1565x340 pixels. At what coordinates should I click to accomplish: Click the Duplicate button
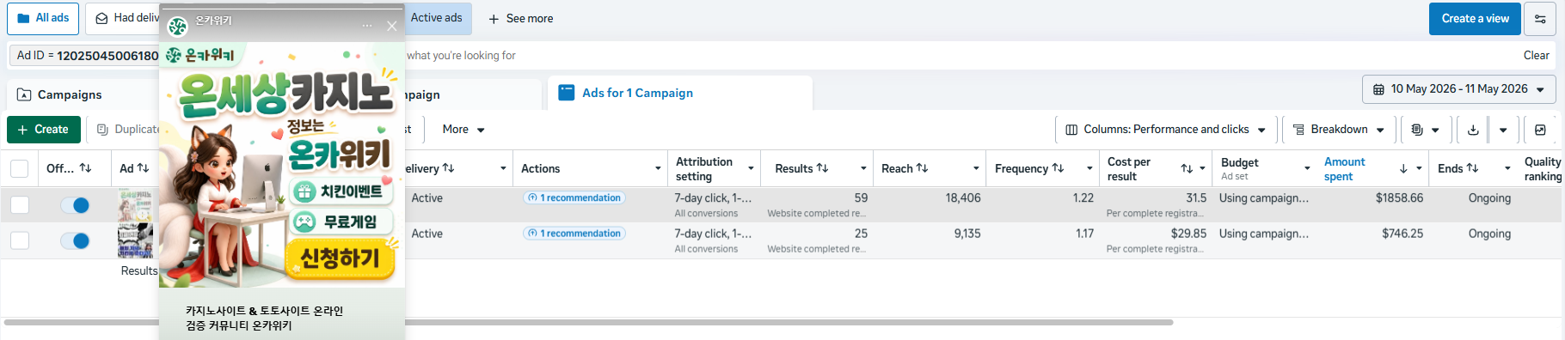(127, 130)
